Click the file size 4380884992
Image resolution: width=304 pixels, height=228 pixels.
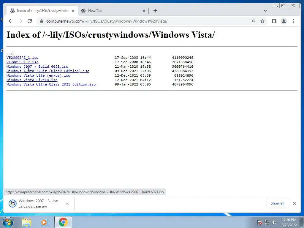pos(183,71)
